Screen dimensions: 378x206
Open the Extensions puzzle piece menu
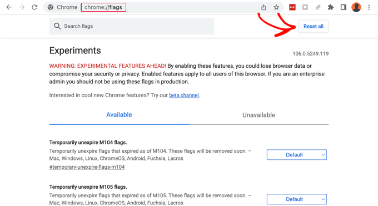(331, 7)
